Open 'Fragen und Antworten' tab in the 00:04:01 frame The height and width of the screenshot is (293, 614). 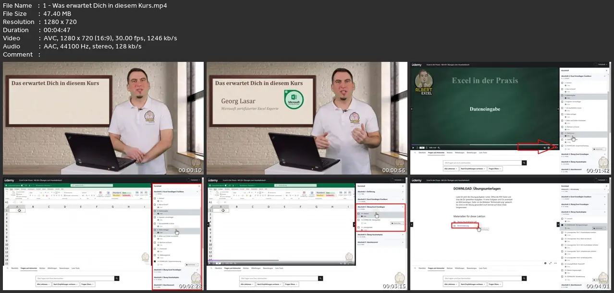[x=436, y=268]
